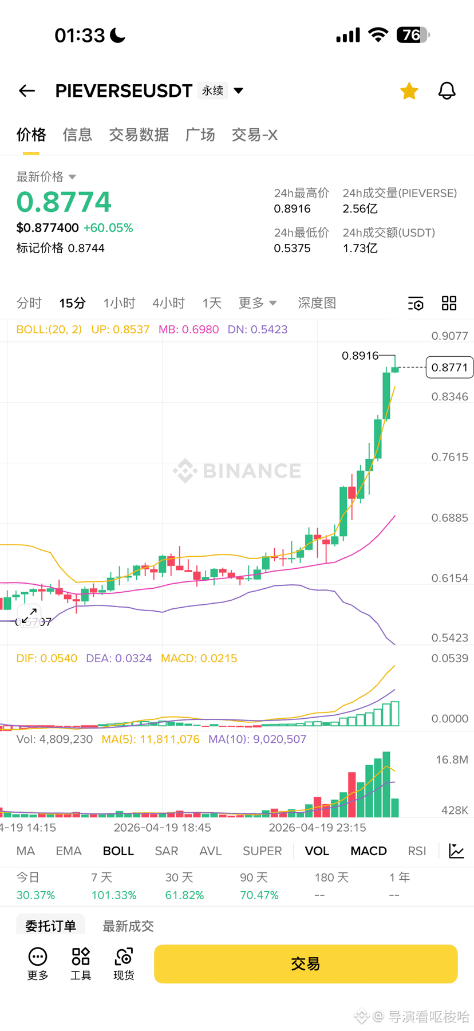This screenshot has width=474, height=1031.
Task: Click the cellular signal bars icon
Action: (348, 35)
